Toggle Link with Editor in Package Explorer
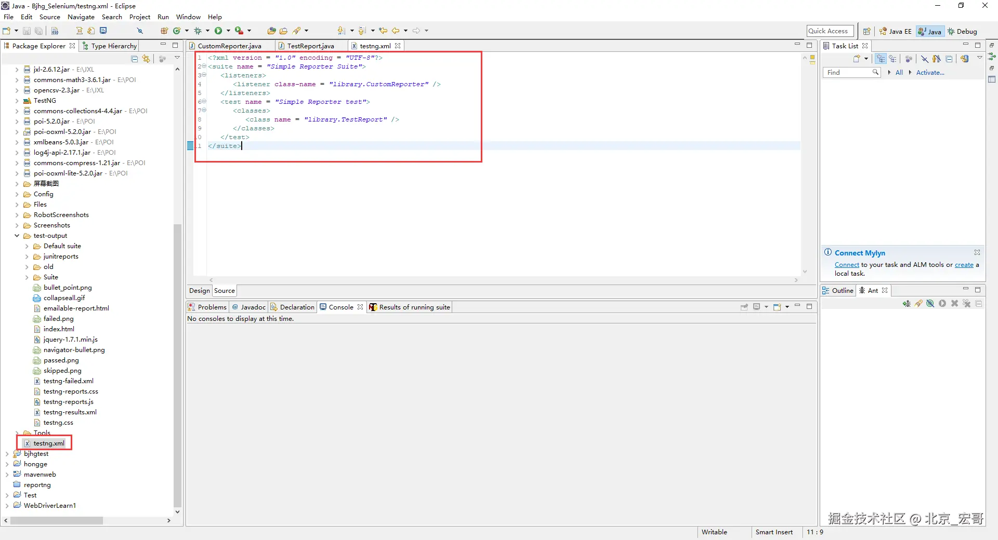The height and width of the screenshot is (540, 998). pos(146,59)
